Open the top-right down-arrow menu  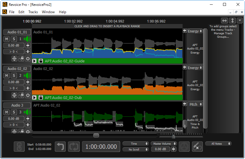click(240, 20)
